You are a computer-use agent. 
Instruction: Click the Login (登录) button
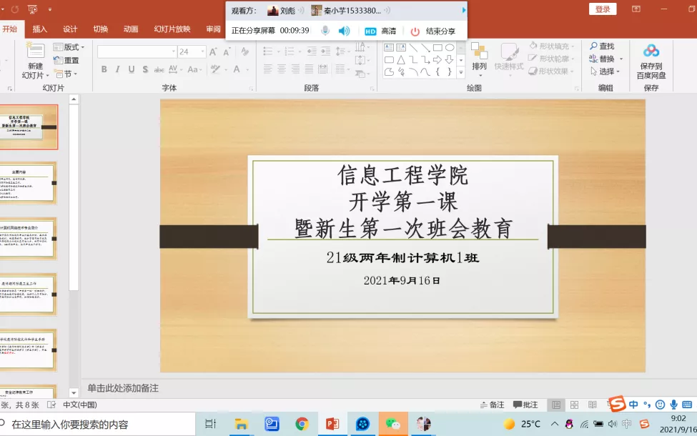coord(602,9)
